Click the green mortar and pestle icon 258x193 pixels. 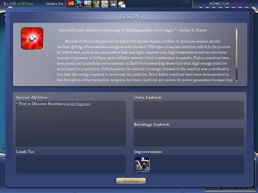96,4
